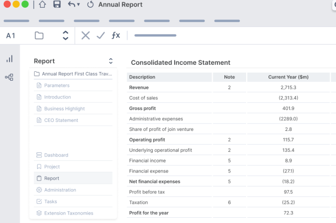Click the Note column header
Screen dimensions: 336x223
point(229,77)
